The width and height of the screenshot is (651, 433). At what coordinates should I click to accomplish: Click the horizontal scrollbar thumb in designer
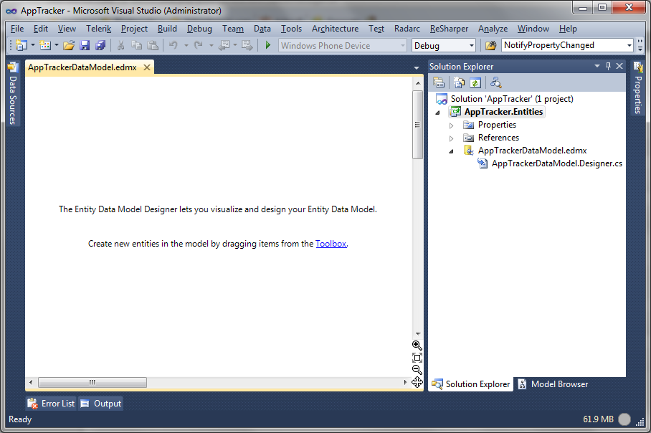92,382
